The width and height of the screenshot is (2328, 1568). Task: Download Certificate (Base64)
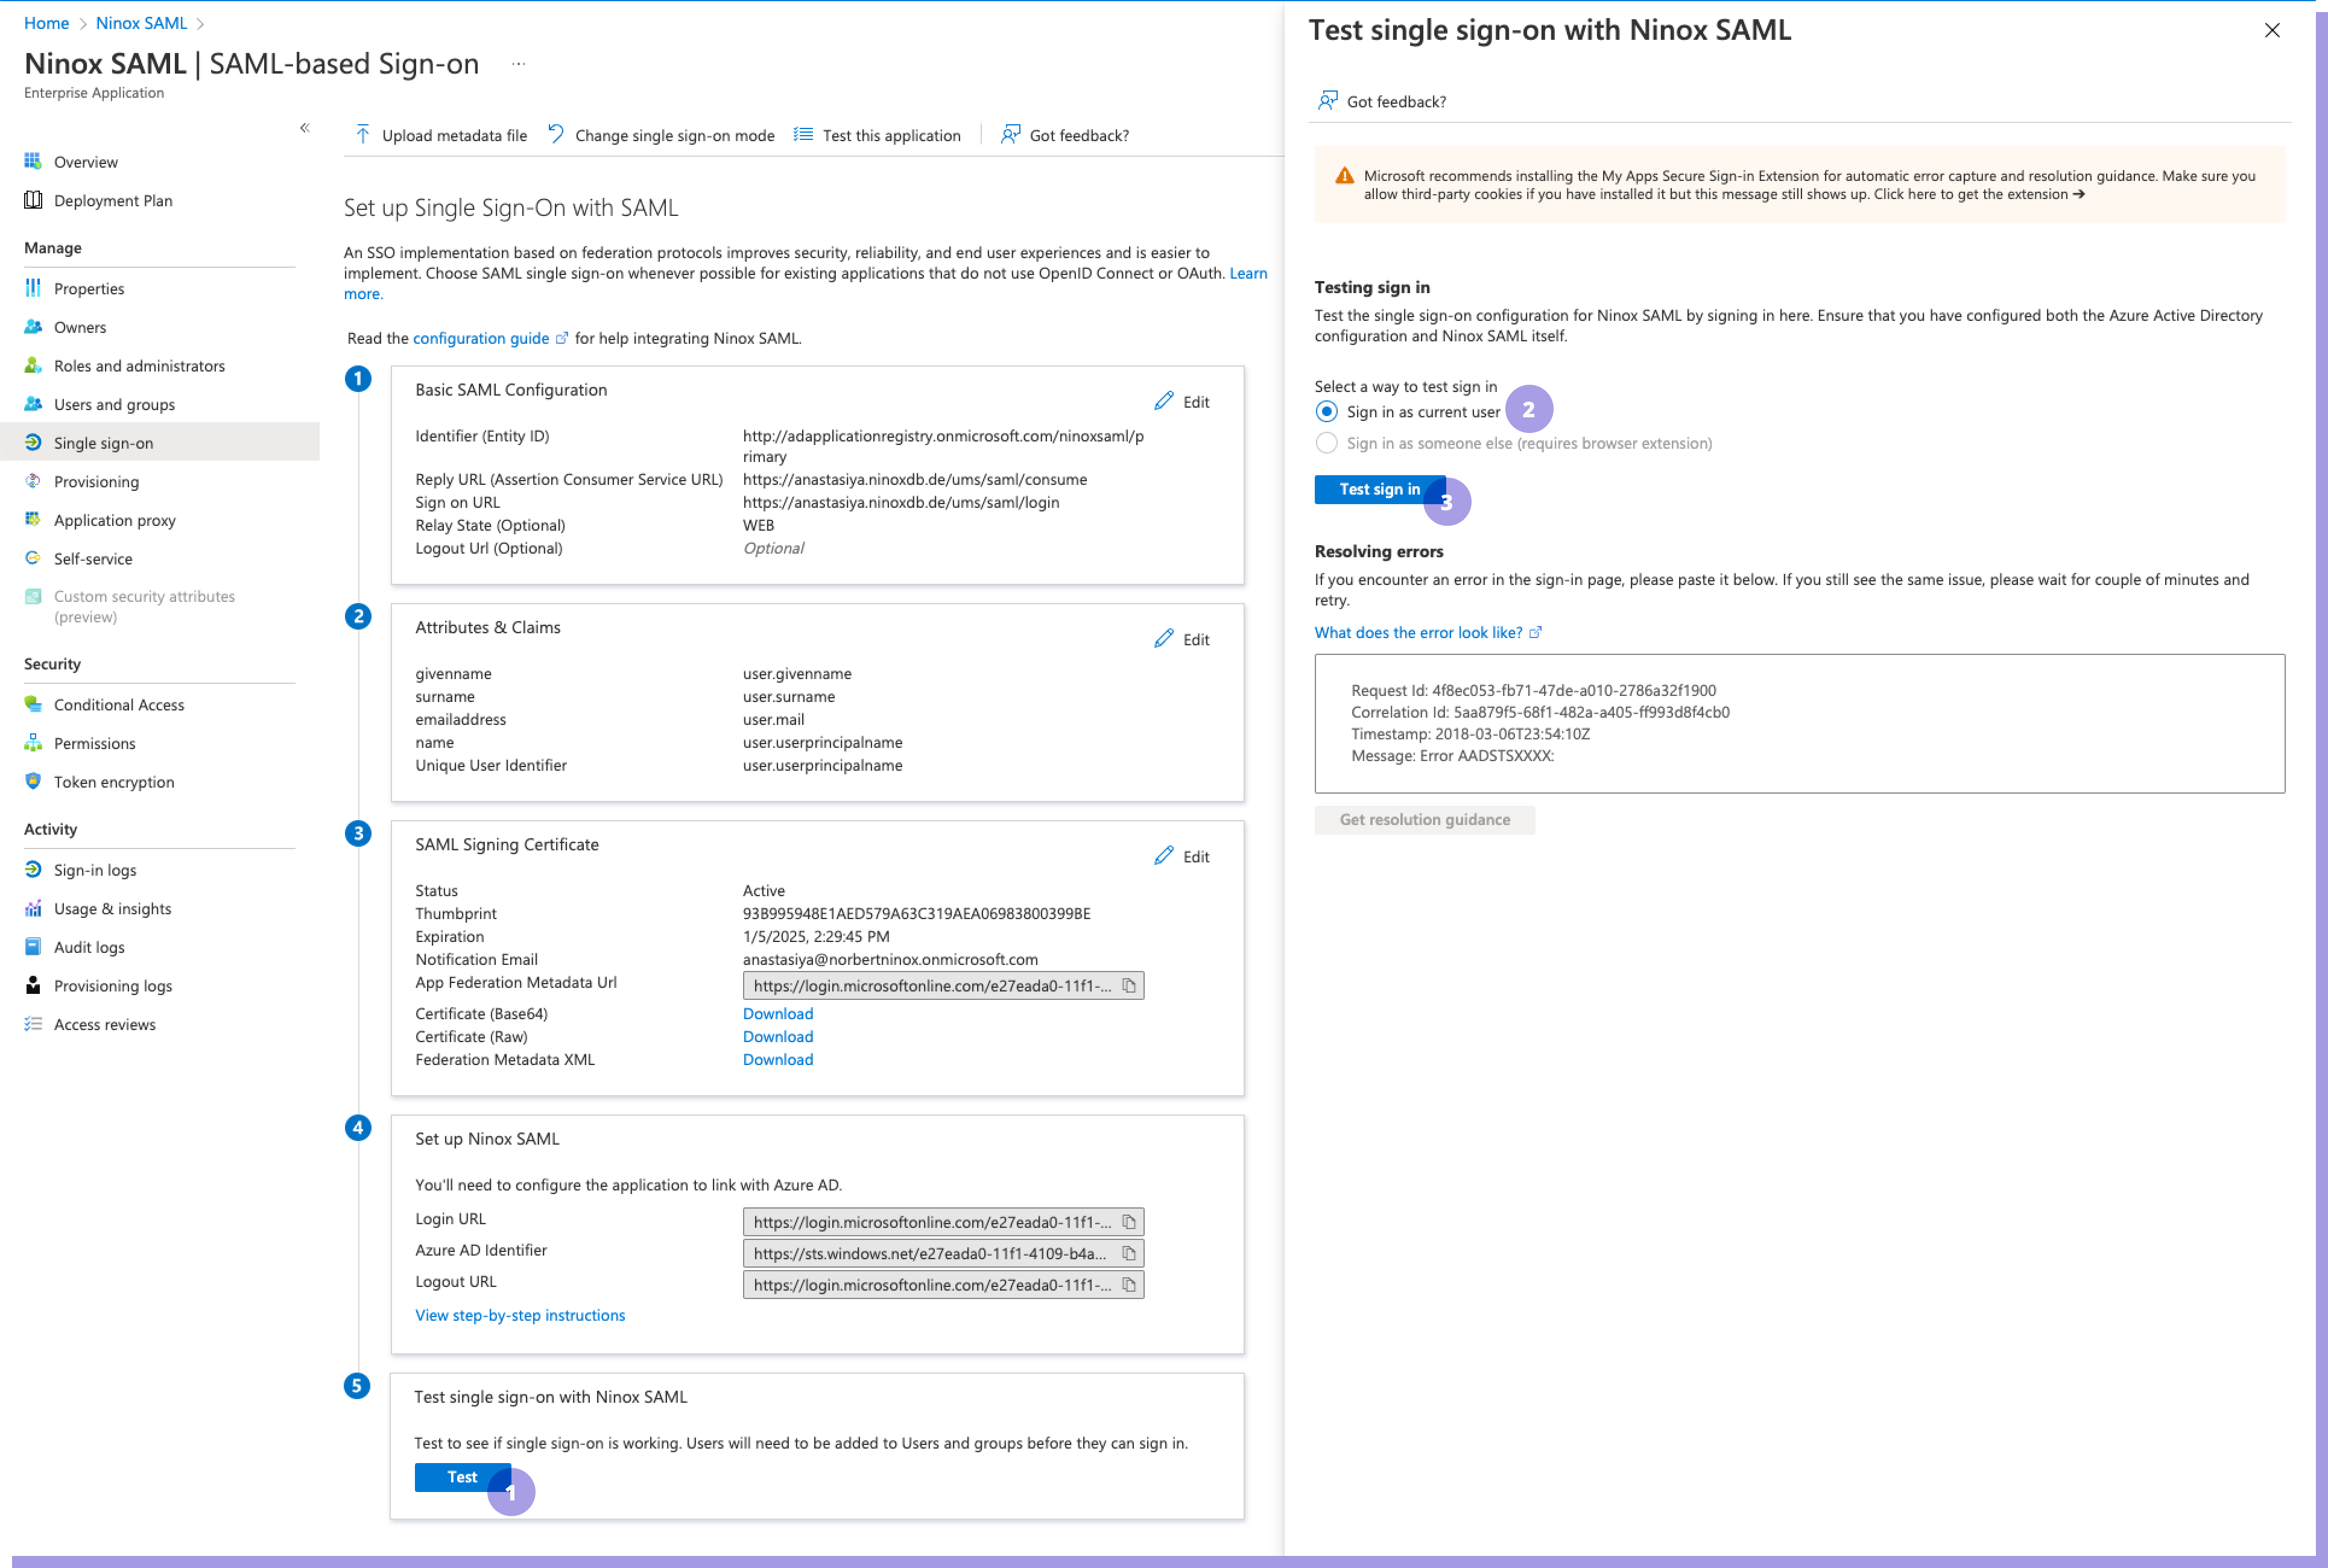778,1013
